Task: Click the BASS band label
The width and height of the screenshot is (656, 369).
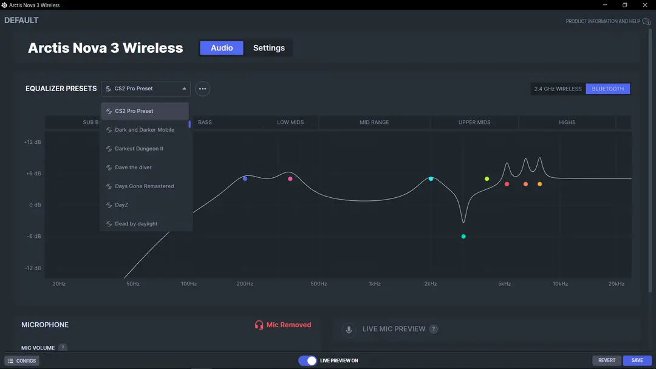Action: pos(205,122)
